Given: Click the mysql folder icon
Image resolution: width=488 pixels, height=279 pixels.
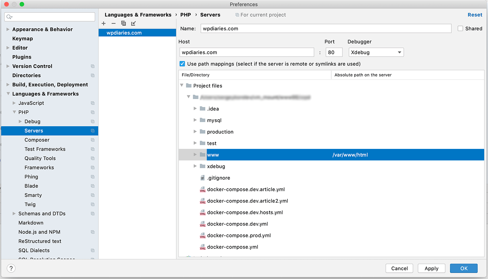Looking at the screenshot, I should point(203,120).
